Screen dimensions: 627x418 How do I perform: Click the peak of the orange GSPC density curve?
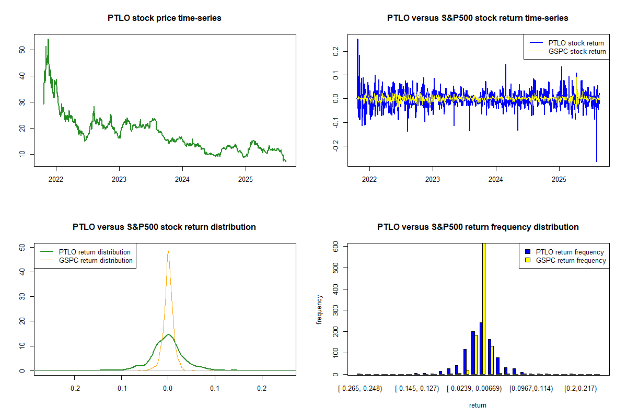pyautogui.click(x=168, y=251)
